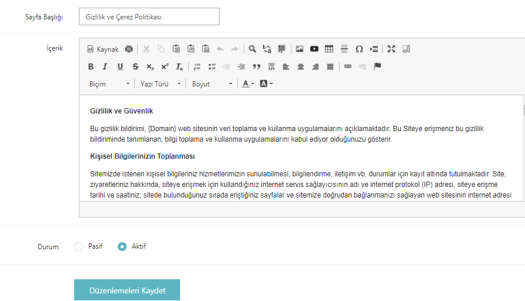Screen dimensions: 525x301
Task: Maximize the editor icon
Action: [391, 49]
